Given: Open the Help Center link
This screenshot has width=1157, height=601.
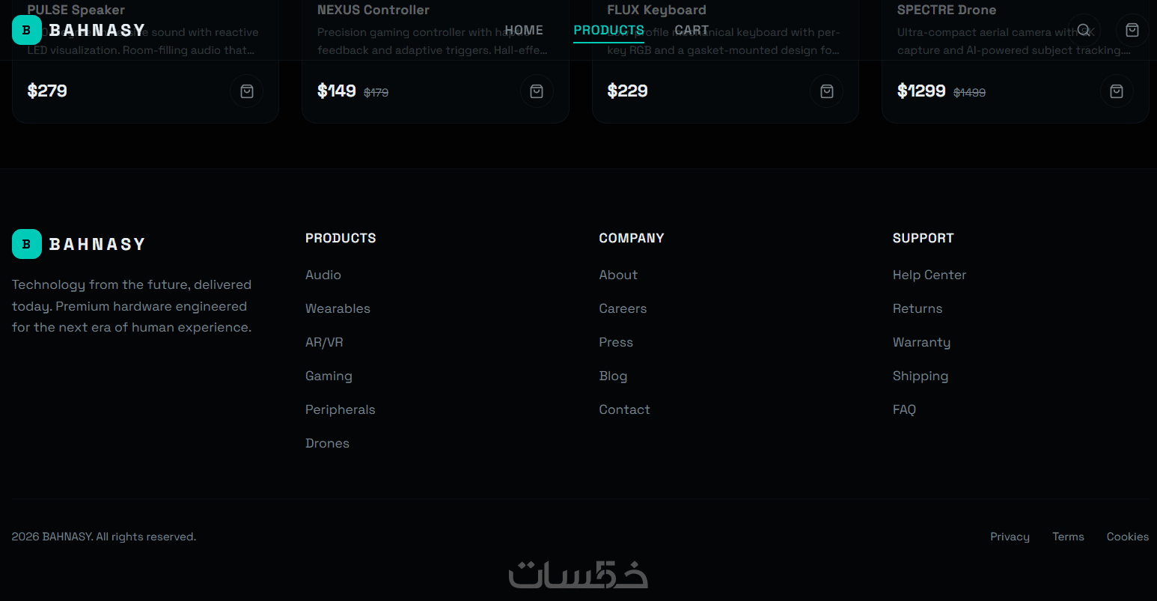Looking at the screenshot, I should (x=929, y=275).
